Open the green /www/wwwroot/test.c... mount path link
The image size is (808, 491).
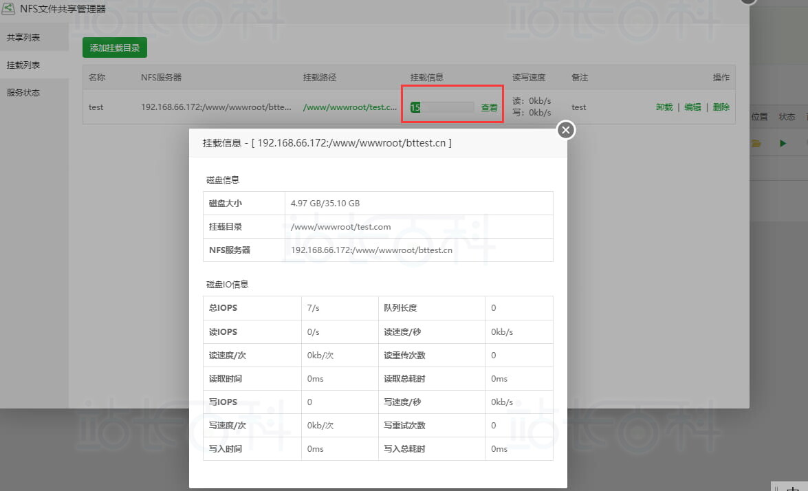pos(350,107)
